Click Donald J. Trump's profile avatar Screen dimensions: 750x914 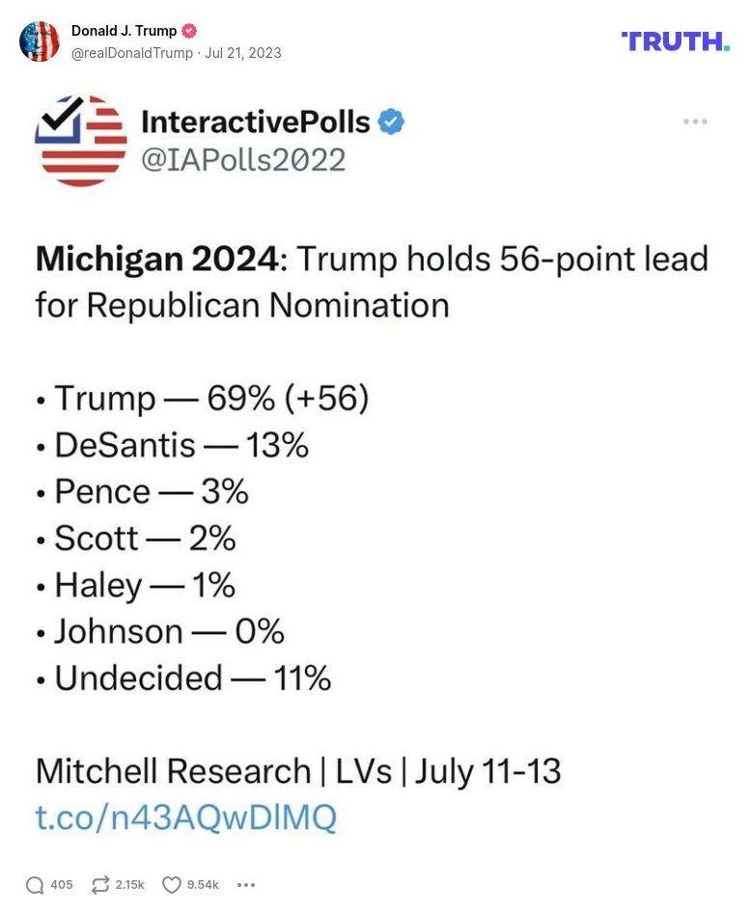click(x=40, y=42)
